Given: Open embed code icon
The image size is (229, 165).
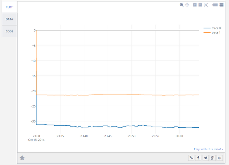Looking at the screenshot, I should pyautogui.click(x=220, y=158).
